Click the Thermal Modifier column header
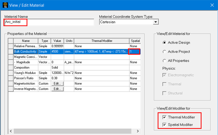 click(x=101, y=41)
